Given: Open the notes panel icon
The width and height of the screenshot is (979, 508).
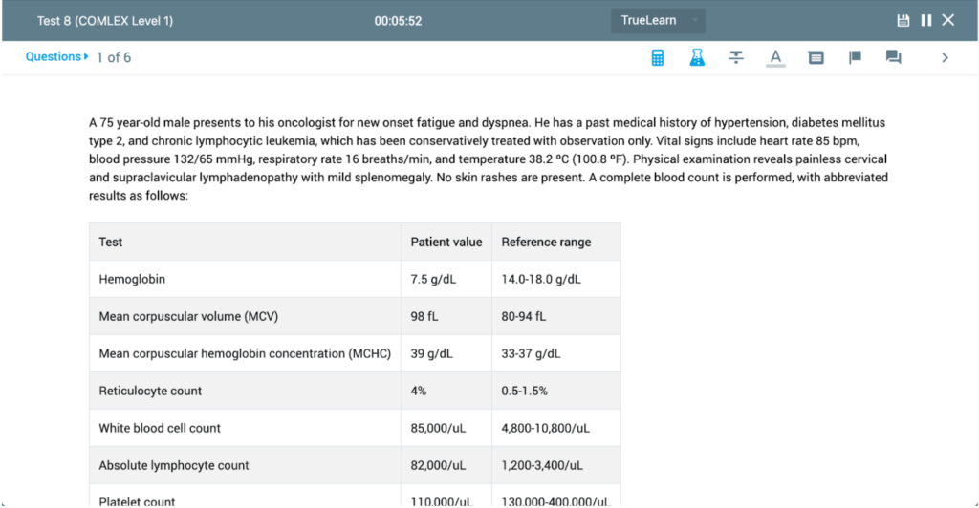Looking at the screenshot, I should click(816, 58).
